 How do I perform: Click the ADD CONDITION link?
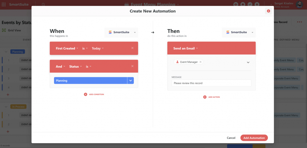coord(96,94)
